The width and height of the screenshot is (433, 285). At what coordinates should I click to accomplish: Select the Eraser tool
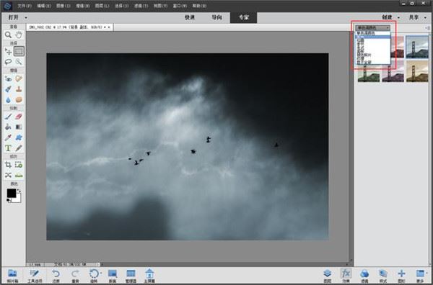pos(19,117)
